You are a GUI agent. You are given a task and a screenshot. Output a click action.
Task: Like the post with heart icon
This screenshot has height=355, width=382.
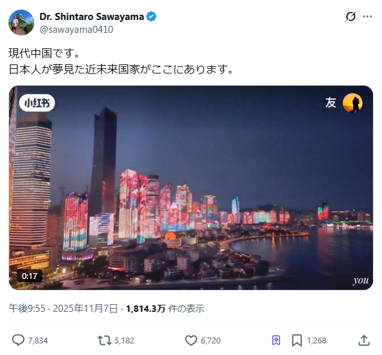coord(191,340)
